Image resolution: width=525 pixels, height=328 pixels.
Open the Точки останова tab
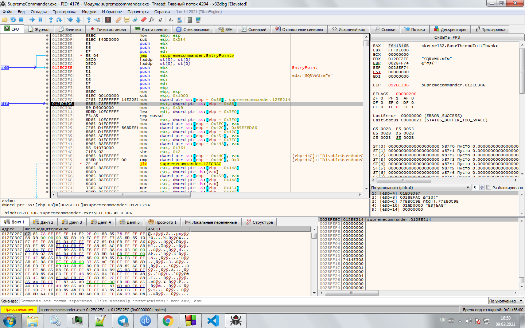point(108,30)
